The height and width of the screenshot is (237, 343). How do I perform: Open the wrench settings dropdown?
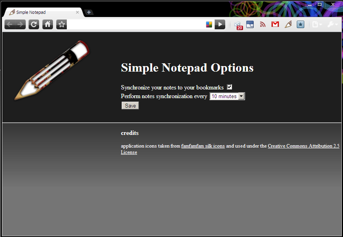331,24
